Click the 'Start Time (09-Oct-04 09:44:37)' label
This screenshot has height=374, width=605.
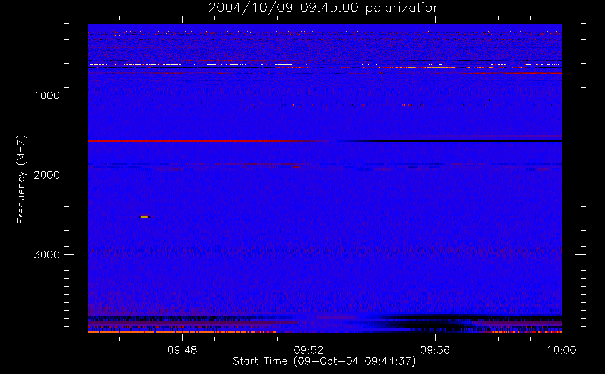324,361
